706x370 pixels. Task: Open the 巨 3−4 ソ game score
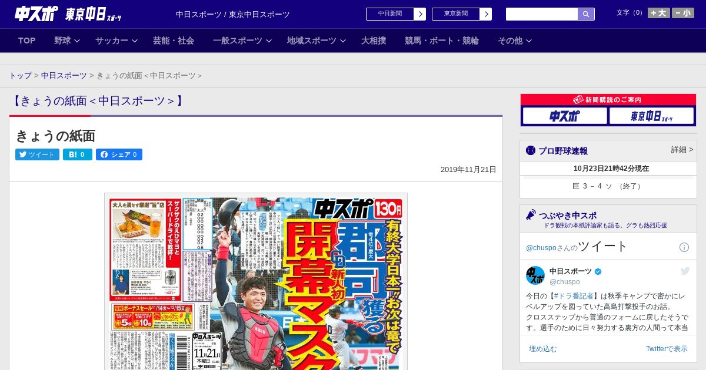607,186
